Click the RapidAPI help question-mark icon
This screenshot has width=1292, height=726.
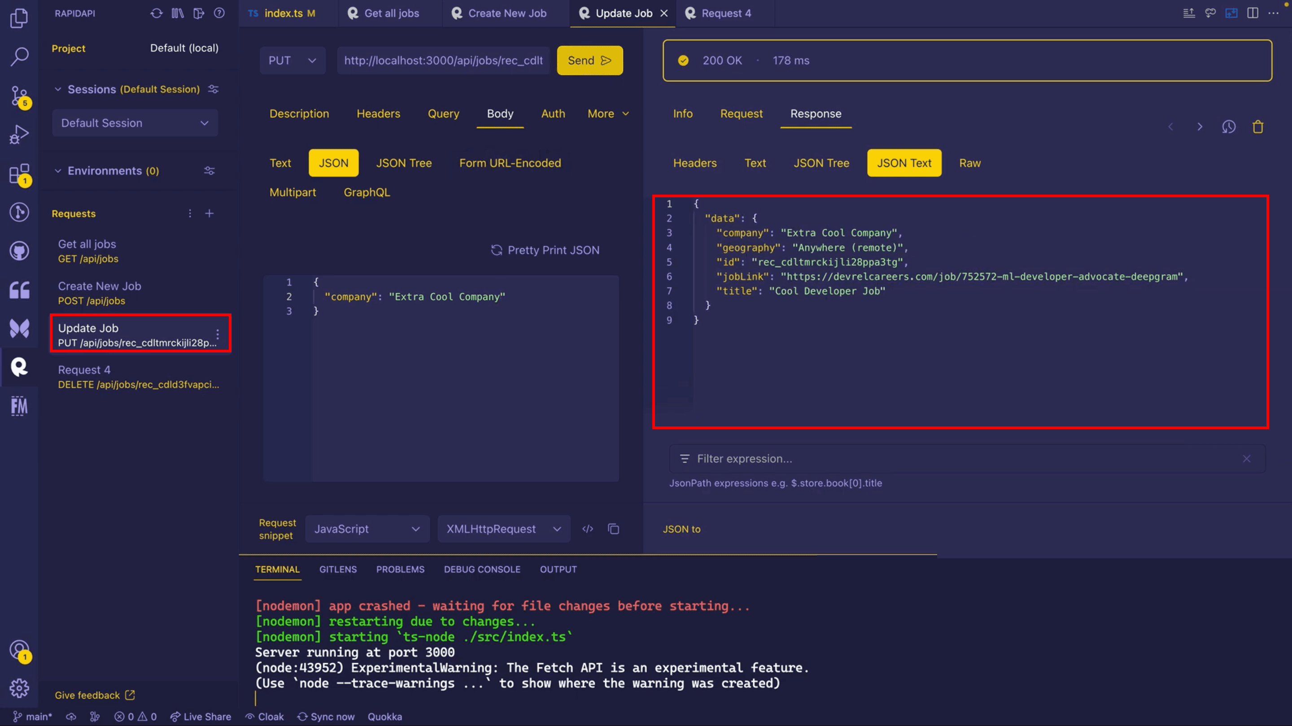pos(219,13)
